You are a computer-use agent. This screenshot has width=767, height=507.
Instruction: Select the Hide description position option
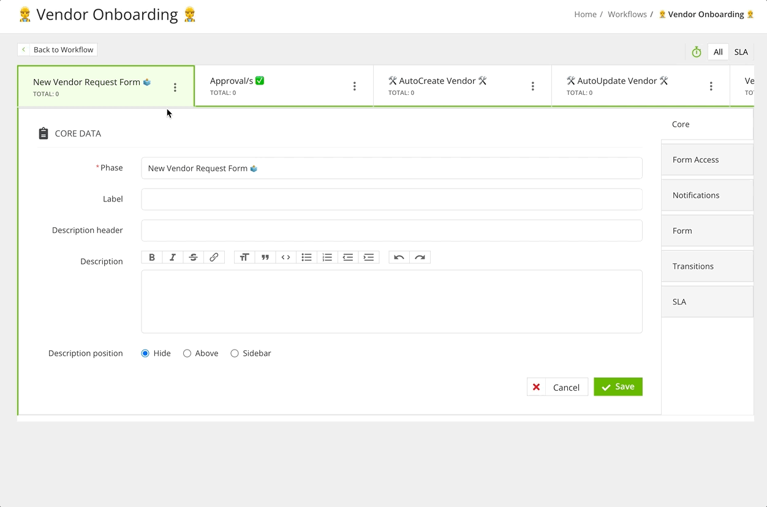145,353
